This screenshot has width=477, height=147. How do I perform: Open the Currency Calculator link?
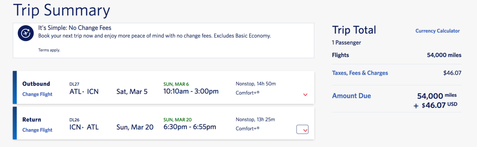pos(437,31)
